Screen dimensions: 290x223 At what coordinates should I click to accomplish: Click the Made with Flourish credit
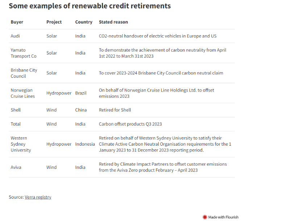(x=220, y=217)
